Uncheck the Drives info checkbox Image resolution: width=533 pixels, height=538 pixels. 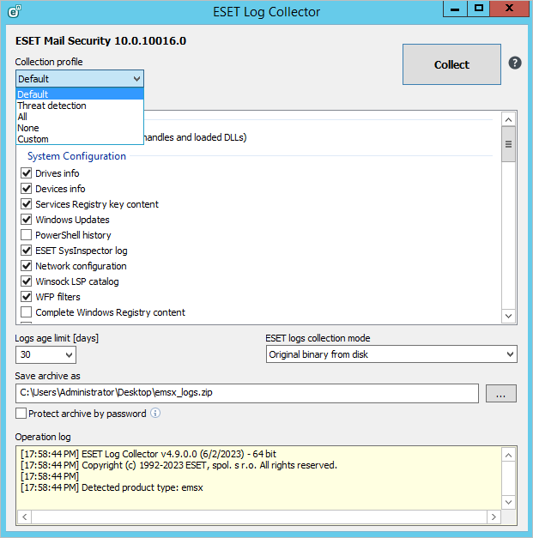click(x=27, y=173)
